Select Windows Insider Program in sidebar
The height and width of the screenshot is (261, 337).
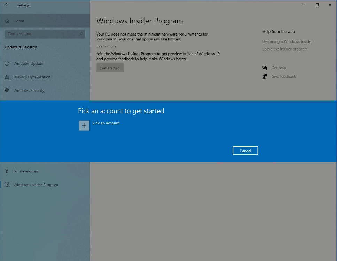45,185
